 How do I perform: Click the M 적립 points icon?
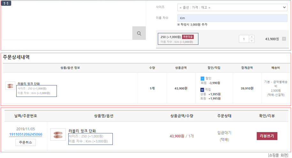[x=202, y=90]
